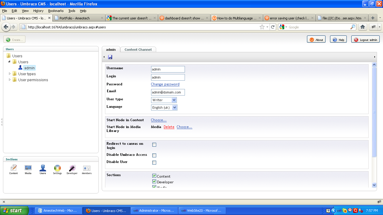Open the Tools menu
The width and height of the screenshot is (383, 215).
pos(72,11)
